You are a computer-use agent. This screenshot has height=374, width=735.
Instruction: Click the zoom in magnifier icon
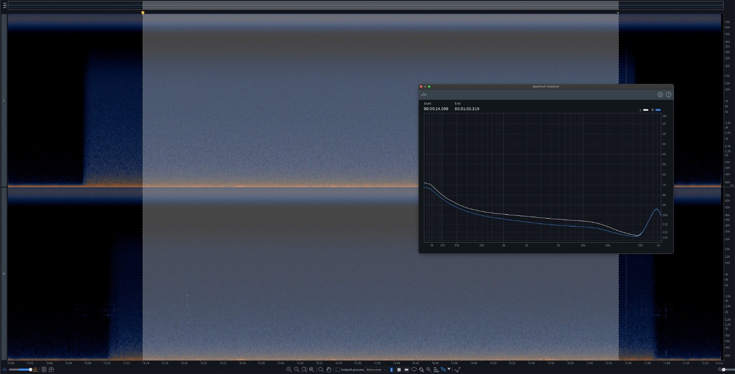pyautogui.click(x=289, y=370)
